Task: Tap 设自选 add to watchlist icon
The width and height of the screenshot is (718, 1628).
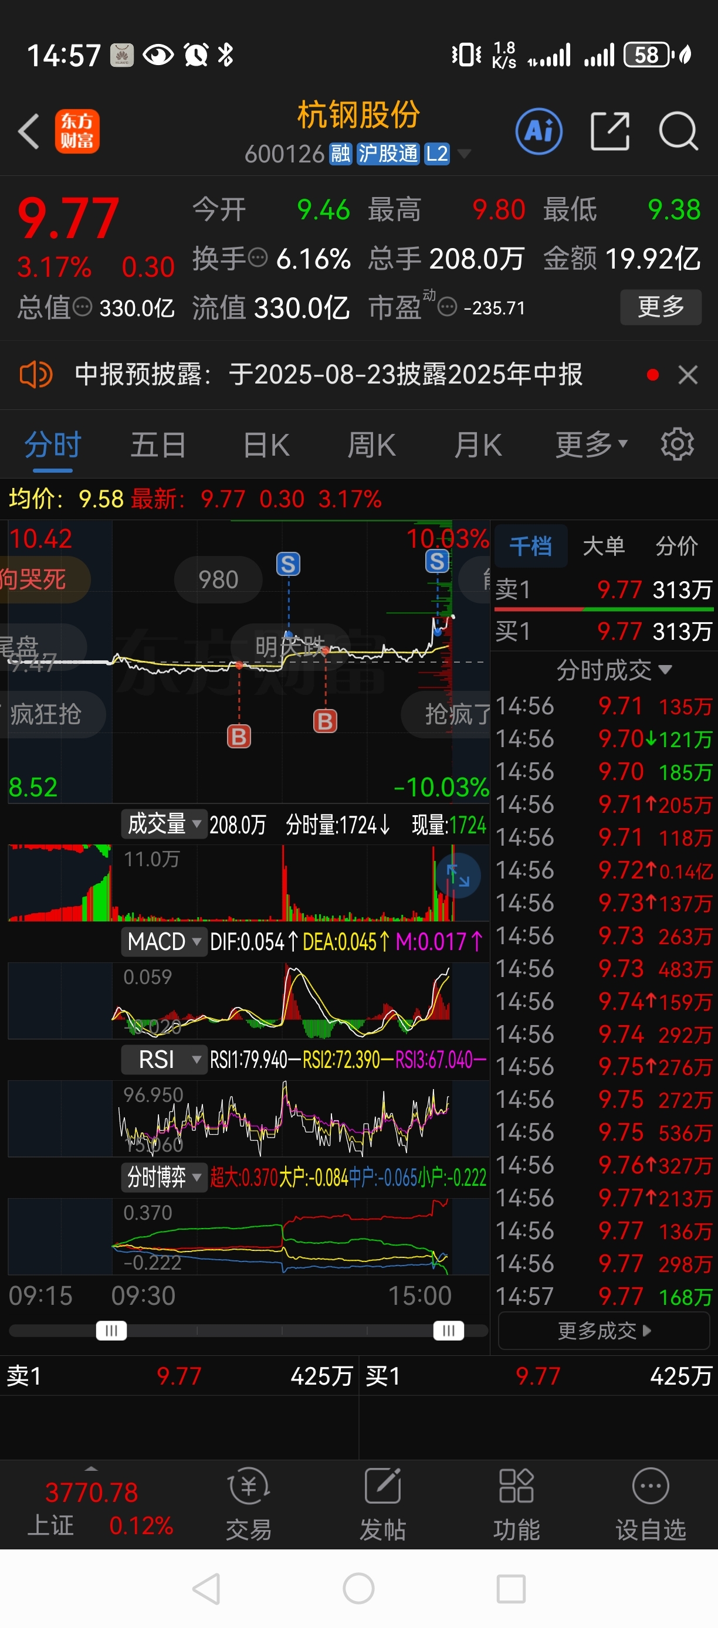Action: (651, 1504)
